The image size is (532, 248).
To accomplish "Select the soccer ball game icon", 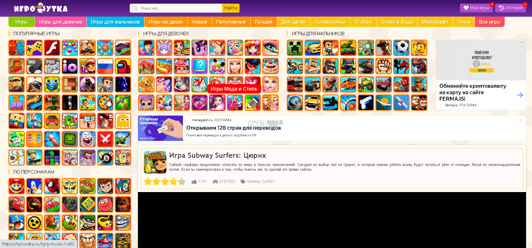I will click(x=401, y=48).
